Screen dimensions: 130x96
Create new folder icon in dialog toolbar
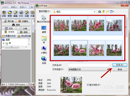pyautogui.click(x=107, y=12)
